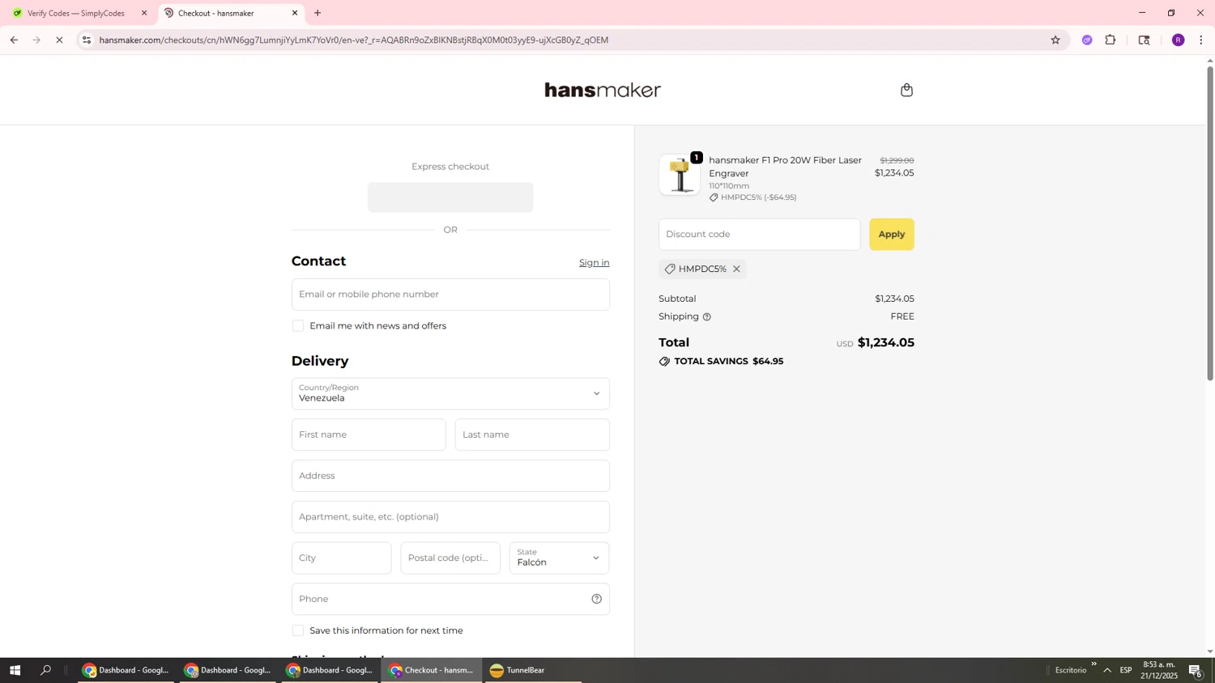Switch to the third Dashboard Google taskbar window
The image size is (1215, 683).
(x=330, y=670)
